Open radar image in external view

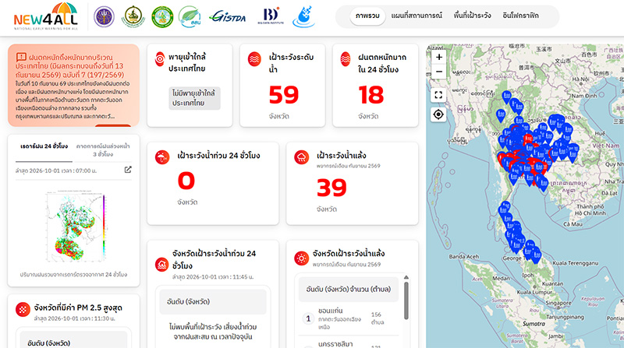click(x=128, y=170)
